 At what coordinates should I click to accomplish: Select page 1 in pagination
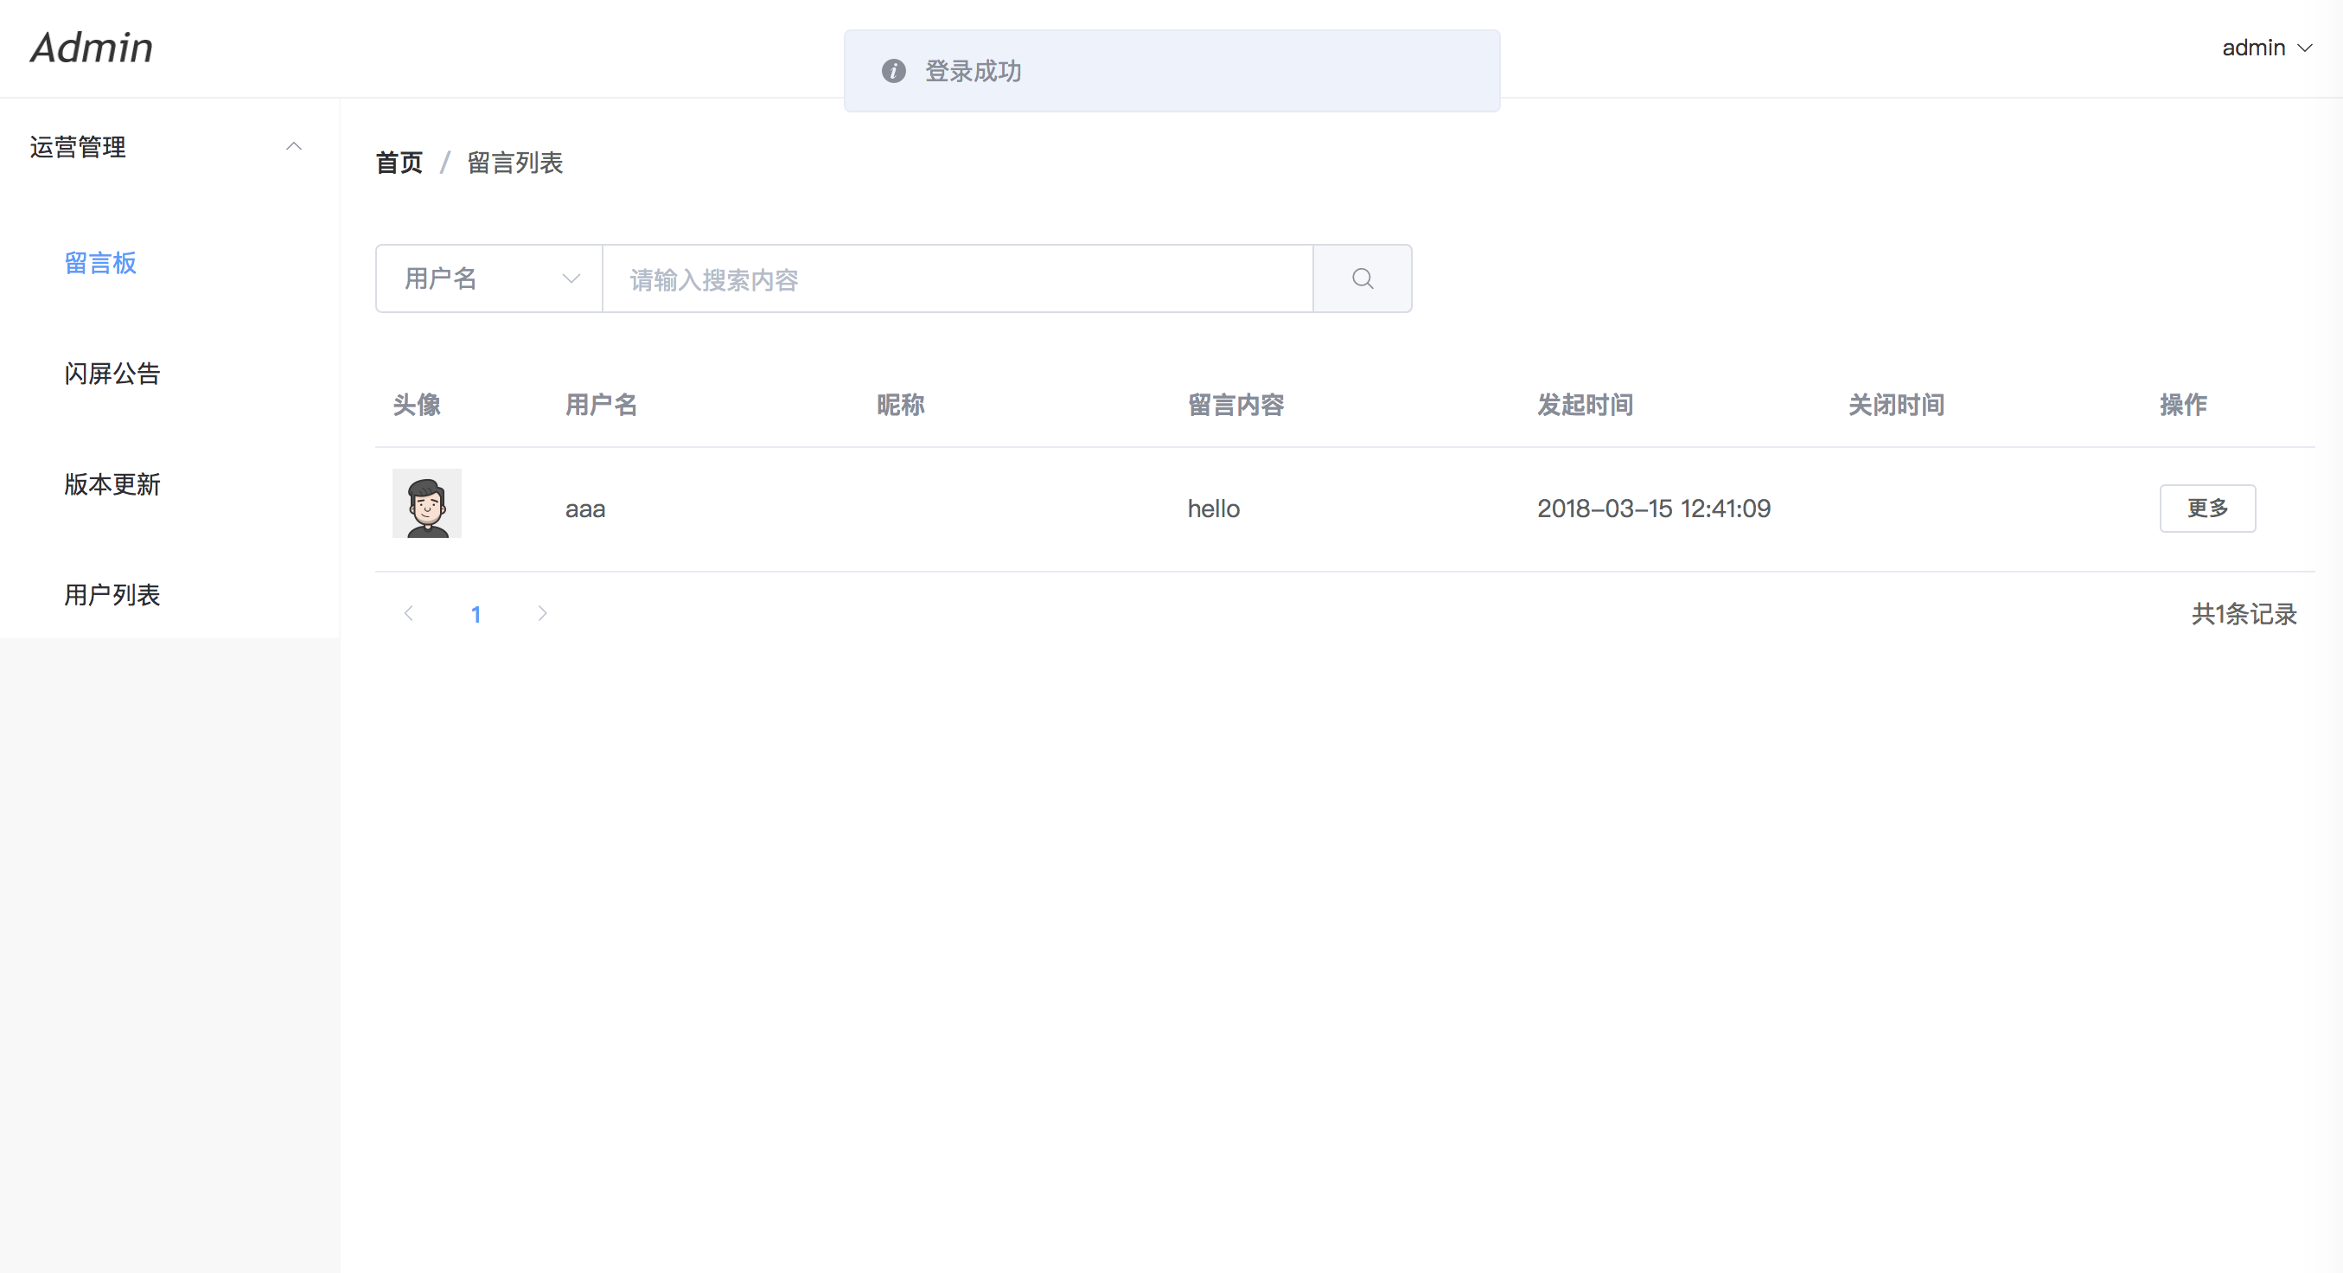tap(476, 614)
